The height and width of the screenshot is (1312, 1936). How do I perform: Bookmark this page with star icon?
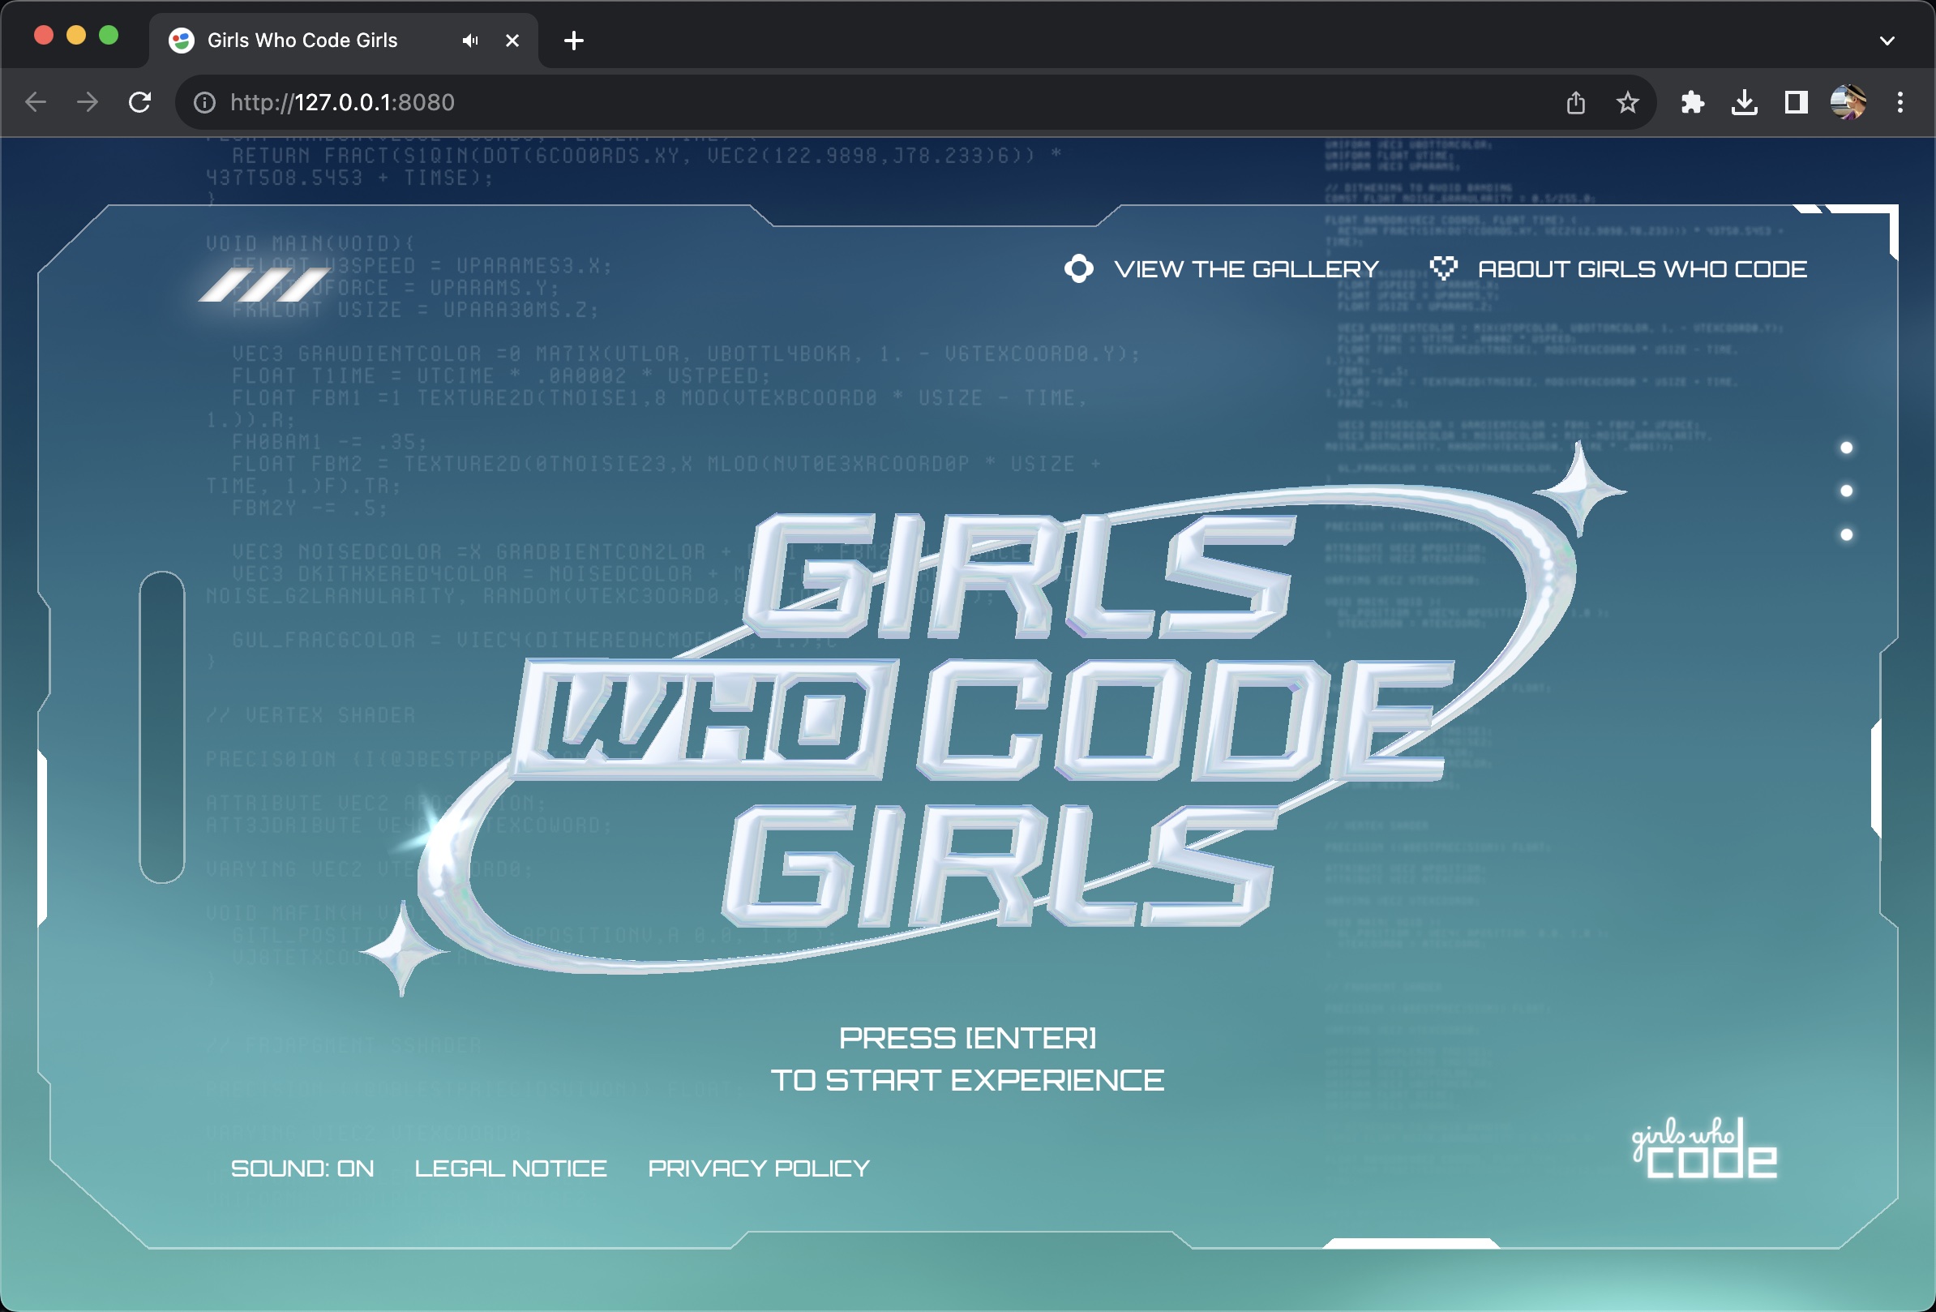1627,102
